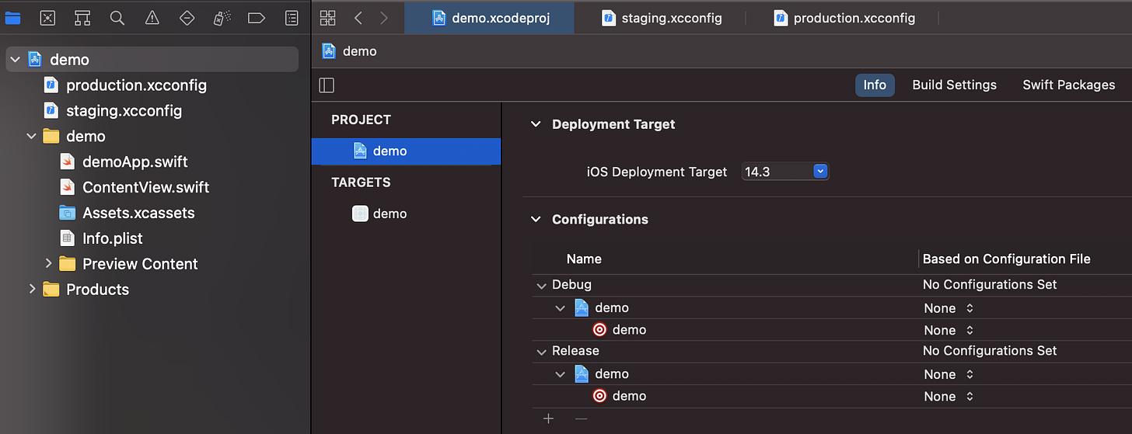Click the add configuration plus button

[548, 418]
